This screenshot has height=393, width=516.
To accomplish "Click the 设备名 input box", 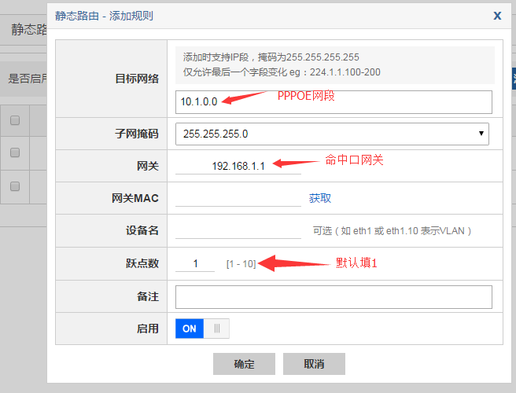I will (x=238, y=230).
